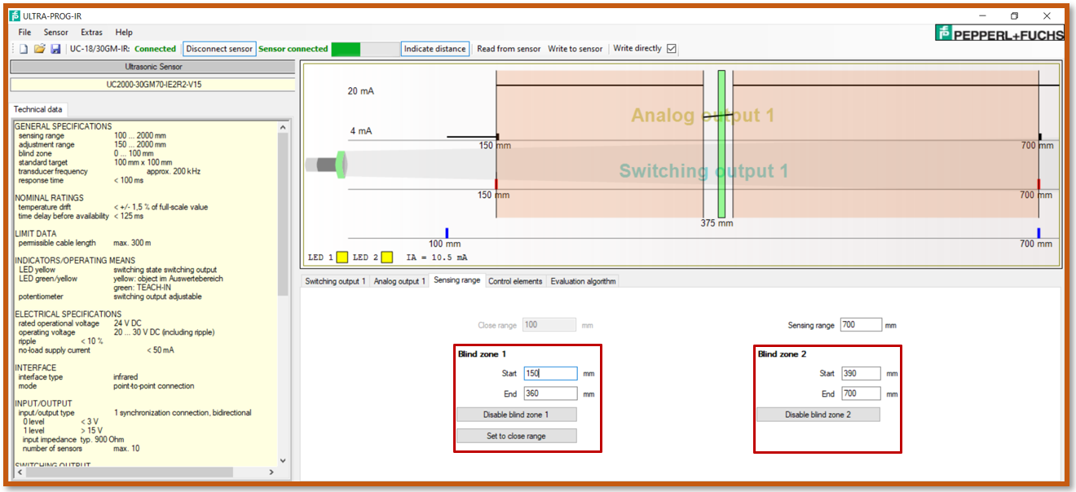1076x492 pixels.
Task: Click the Sensor connected status label
Action: [x=293, y=49]
